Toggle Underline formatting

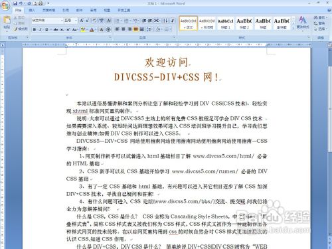tap(46, 29)
